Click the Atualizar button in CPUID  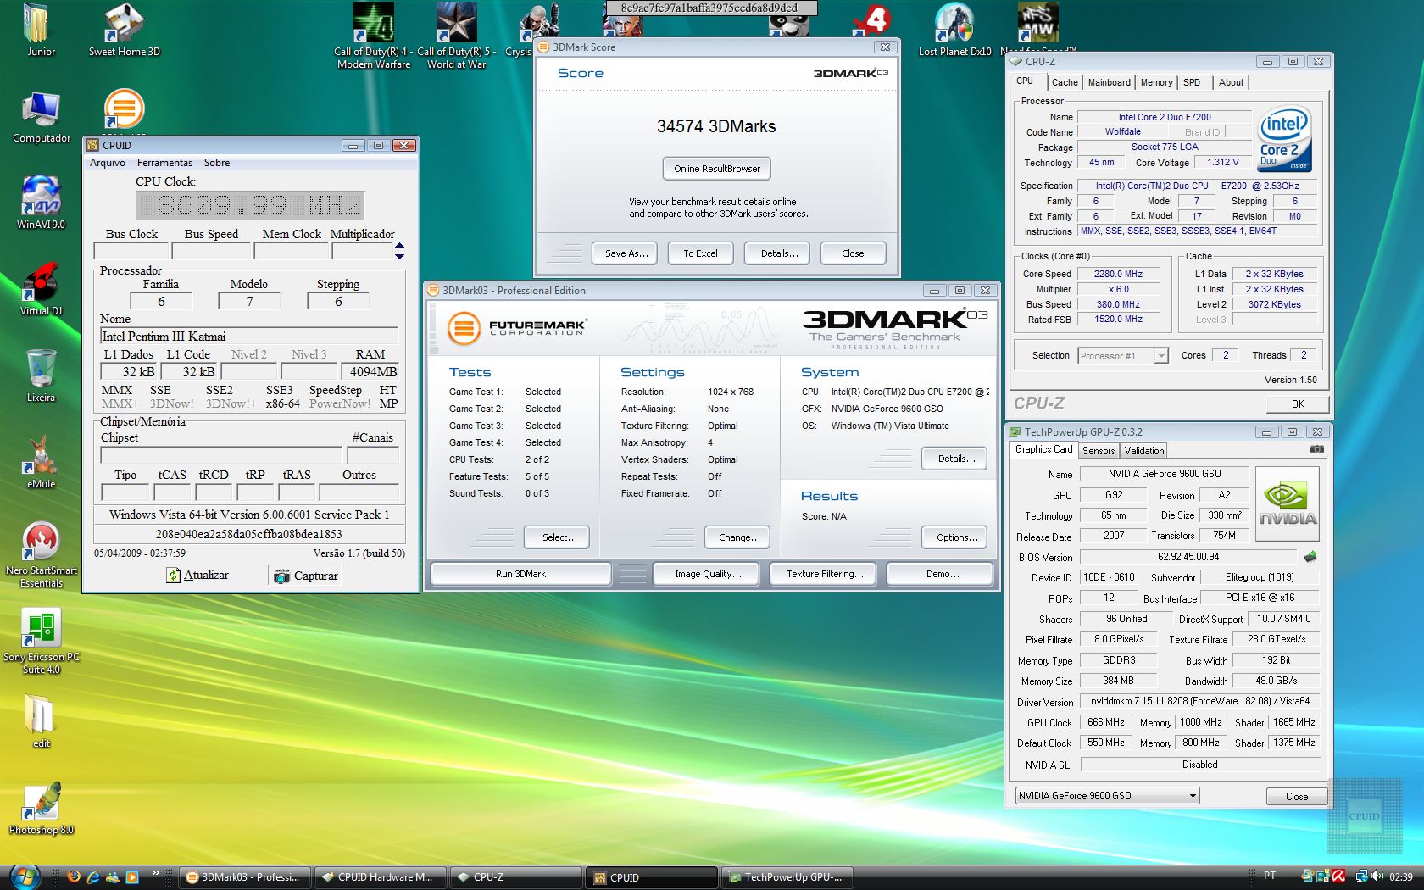pyautogui.click(x=197, y=576)
